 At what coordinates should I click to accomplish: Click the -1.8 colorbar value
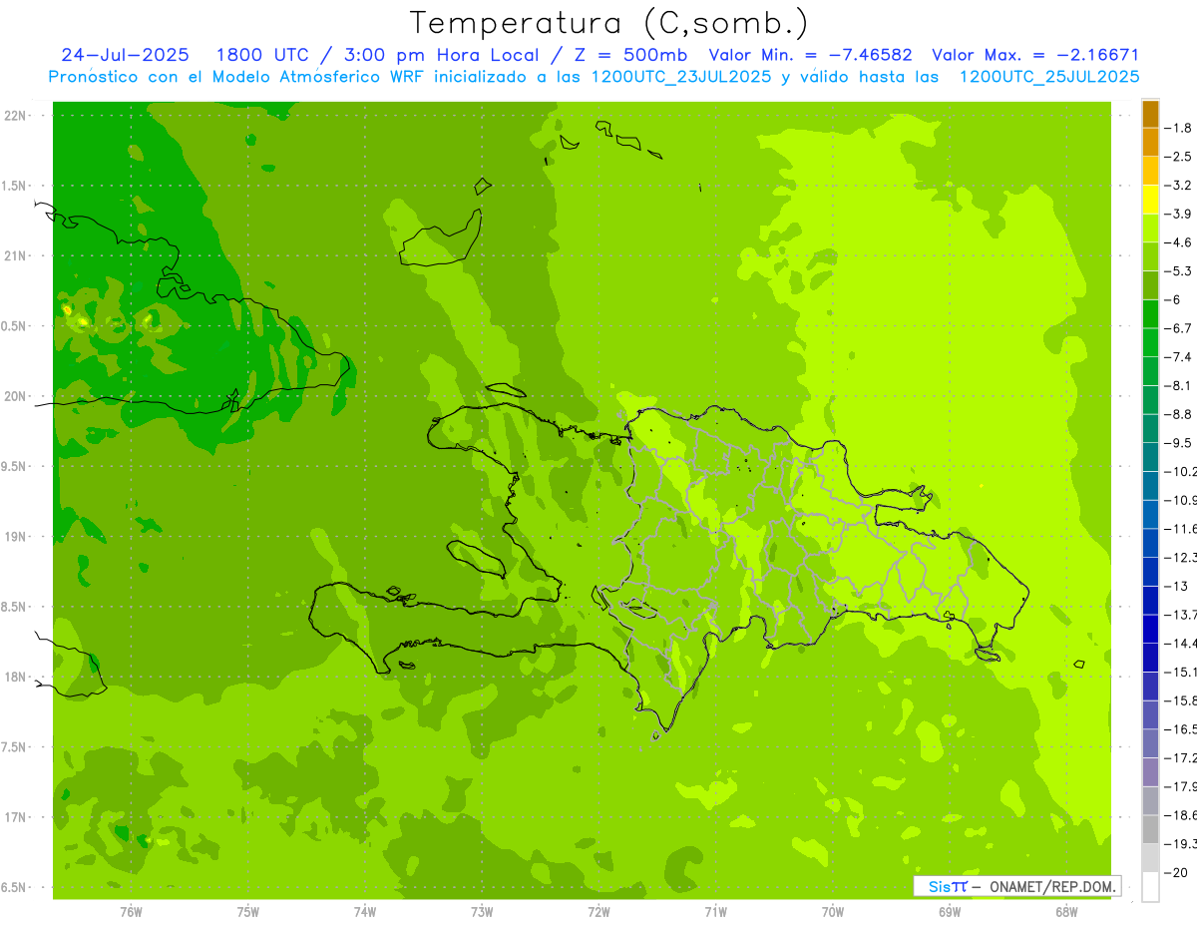click(x=1179, y=128)
